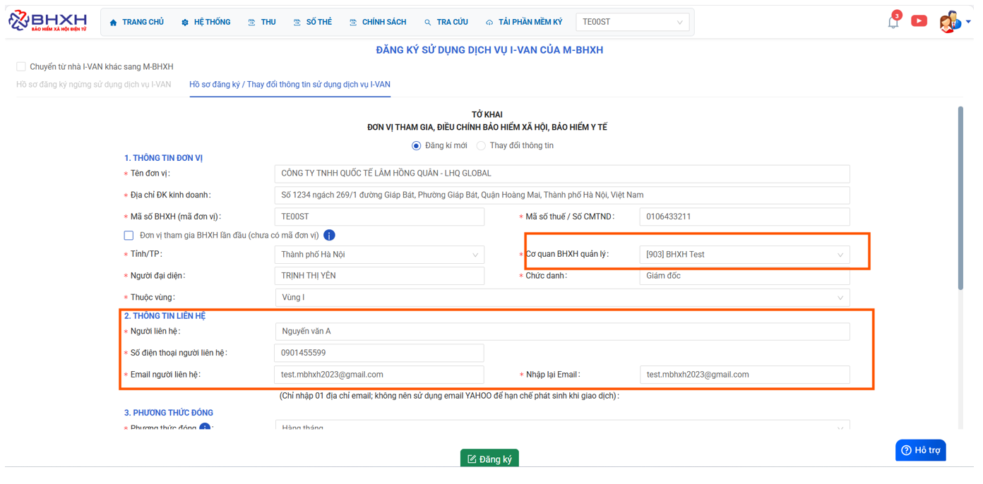Viewport: 983px width, 484px height.
Task: Click the green Đăng ký button
Action: (489, 459)
